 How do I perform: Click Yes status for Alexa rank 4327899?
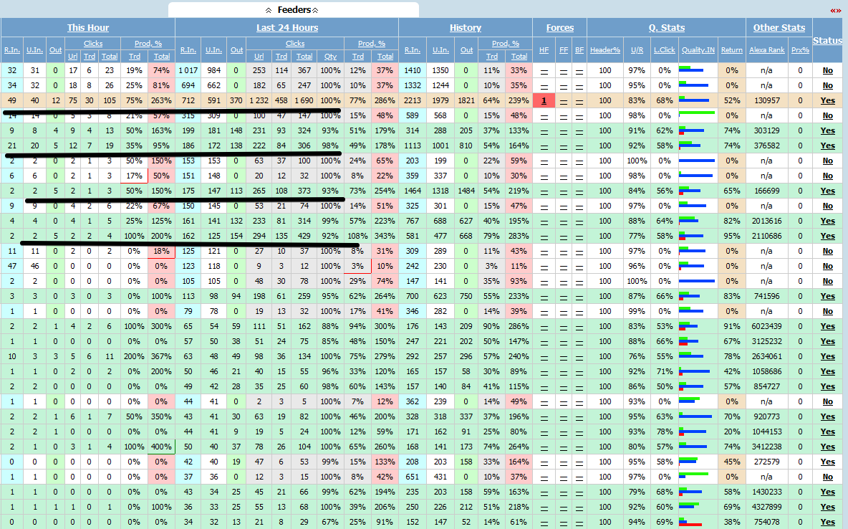(827, 507)
